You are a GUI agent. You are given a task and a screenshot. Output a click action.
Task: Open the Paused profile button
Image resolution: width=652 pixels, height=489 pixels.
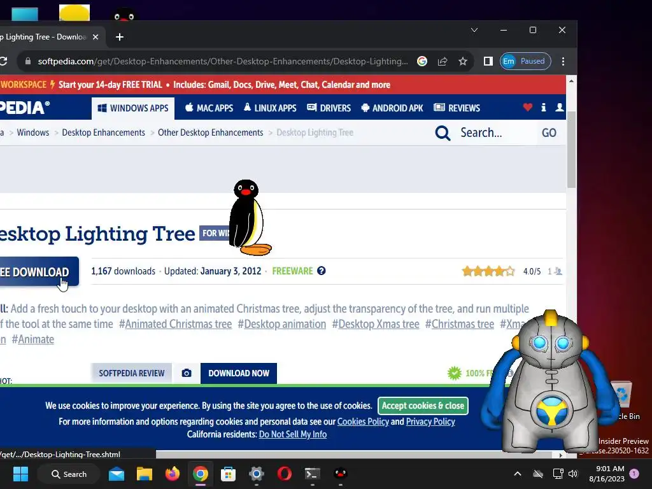point(525,61)
